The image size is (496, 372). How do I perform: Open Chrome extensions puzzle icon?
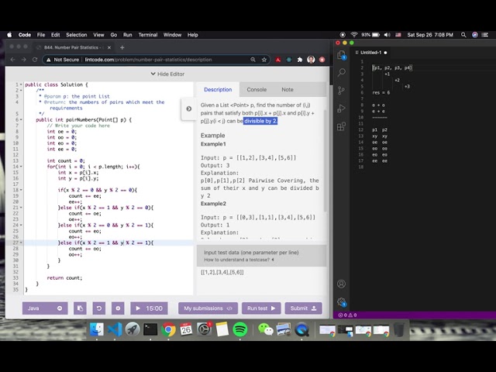click(300, 60)
